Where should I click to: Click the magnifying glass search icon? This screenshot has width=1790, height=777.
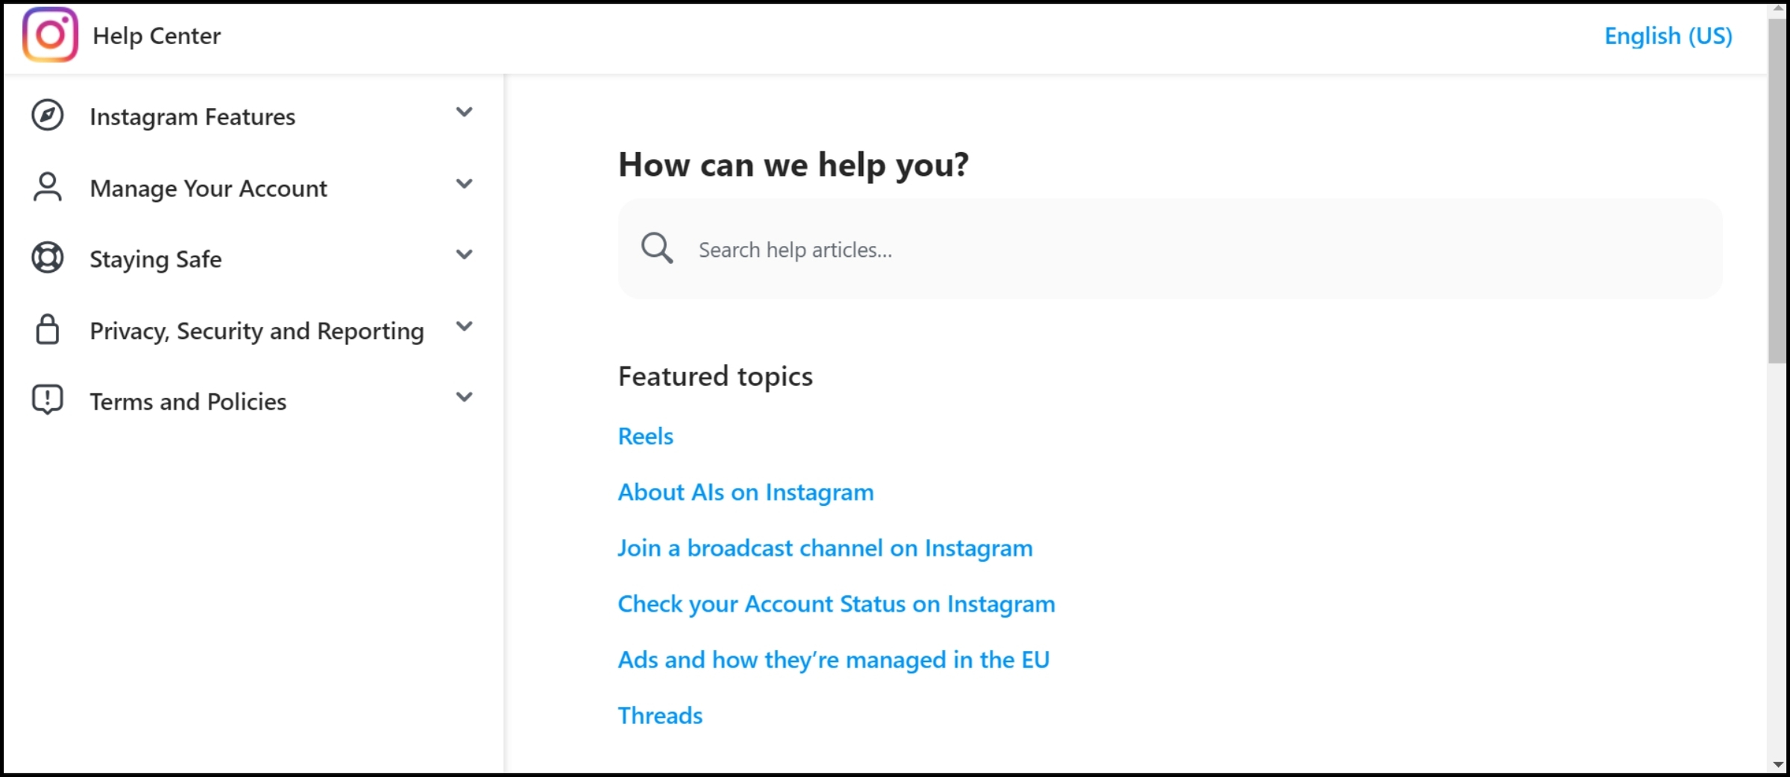point(657,248)
